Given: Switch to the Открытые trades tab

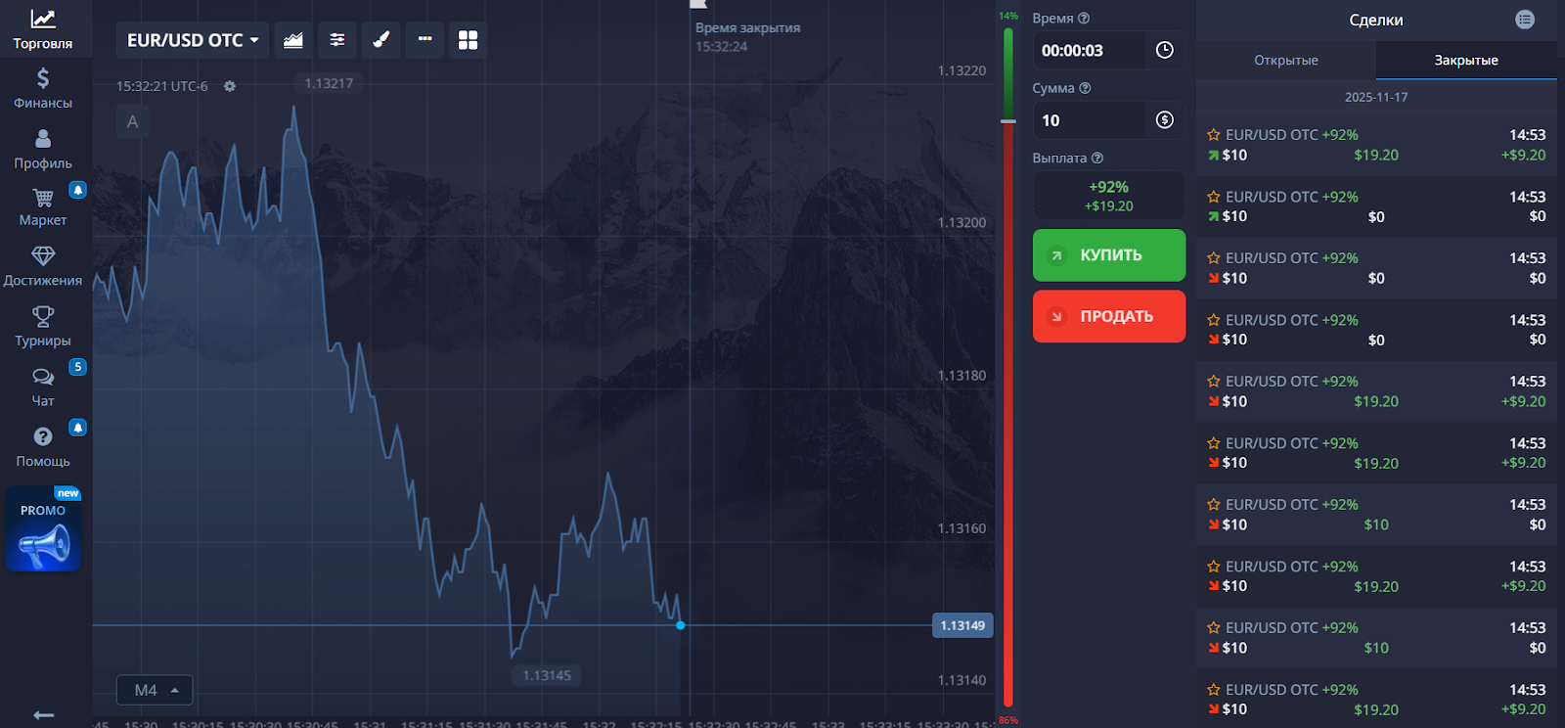Looking at the screenshot, I should pyautogui.click(x=1285, y=61).
